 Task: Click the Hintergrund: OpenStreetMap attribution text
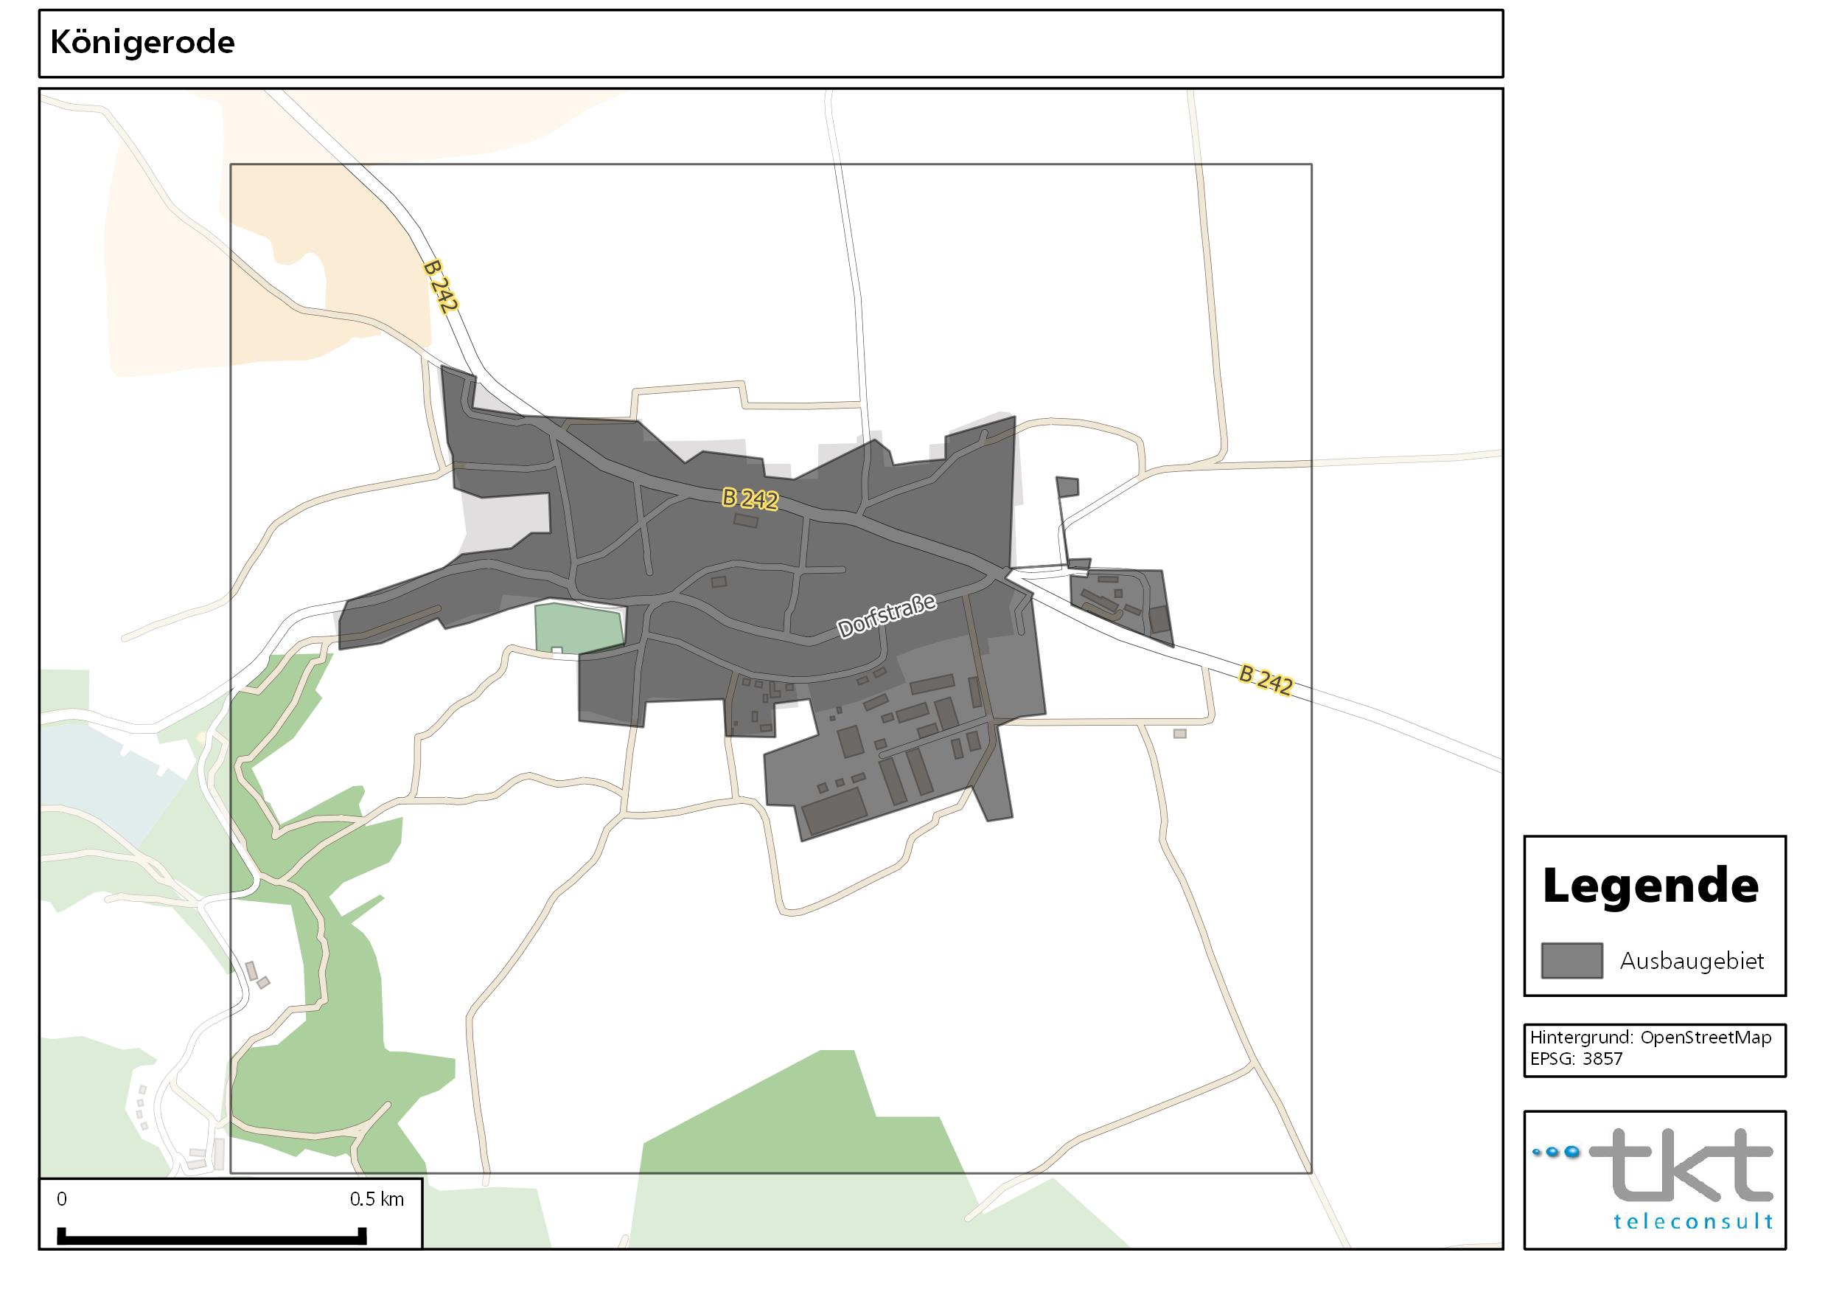[1650, 1038]
